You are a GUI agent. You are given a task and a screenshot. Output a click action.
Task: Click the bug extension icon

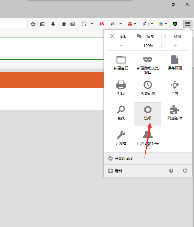point(113,24)
